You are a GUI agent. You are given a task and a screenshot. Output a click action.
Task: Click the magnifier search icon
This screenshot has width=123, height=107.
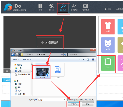[94, 55]
